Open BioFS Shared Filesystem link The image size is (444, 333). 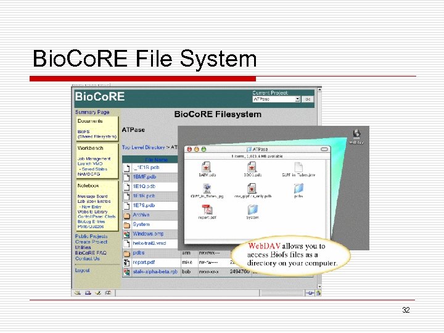pos(97,134)
